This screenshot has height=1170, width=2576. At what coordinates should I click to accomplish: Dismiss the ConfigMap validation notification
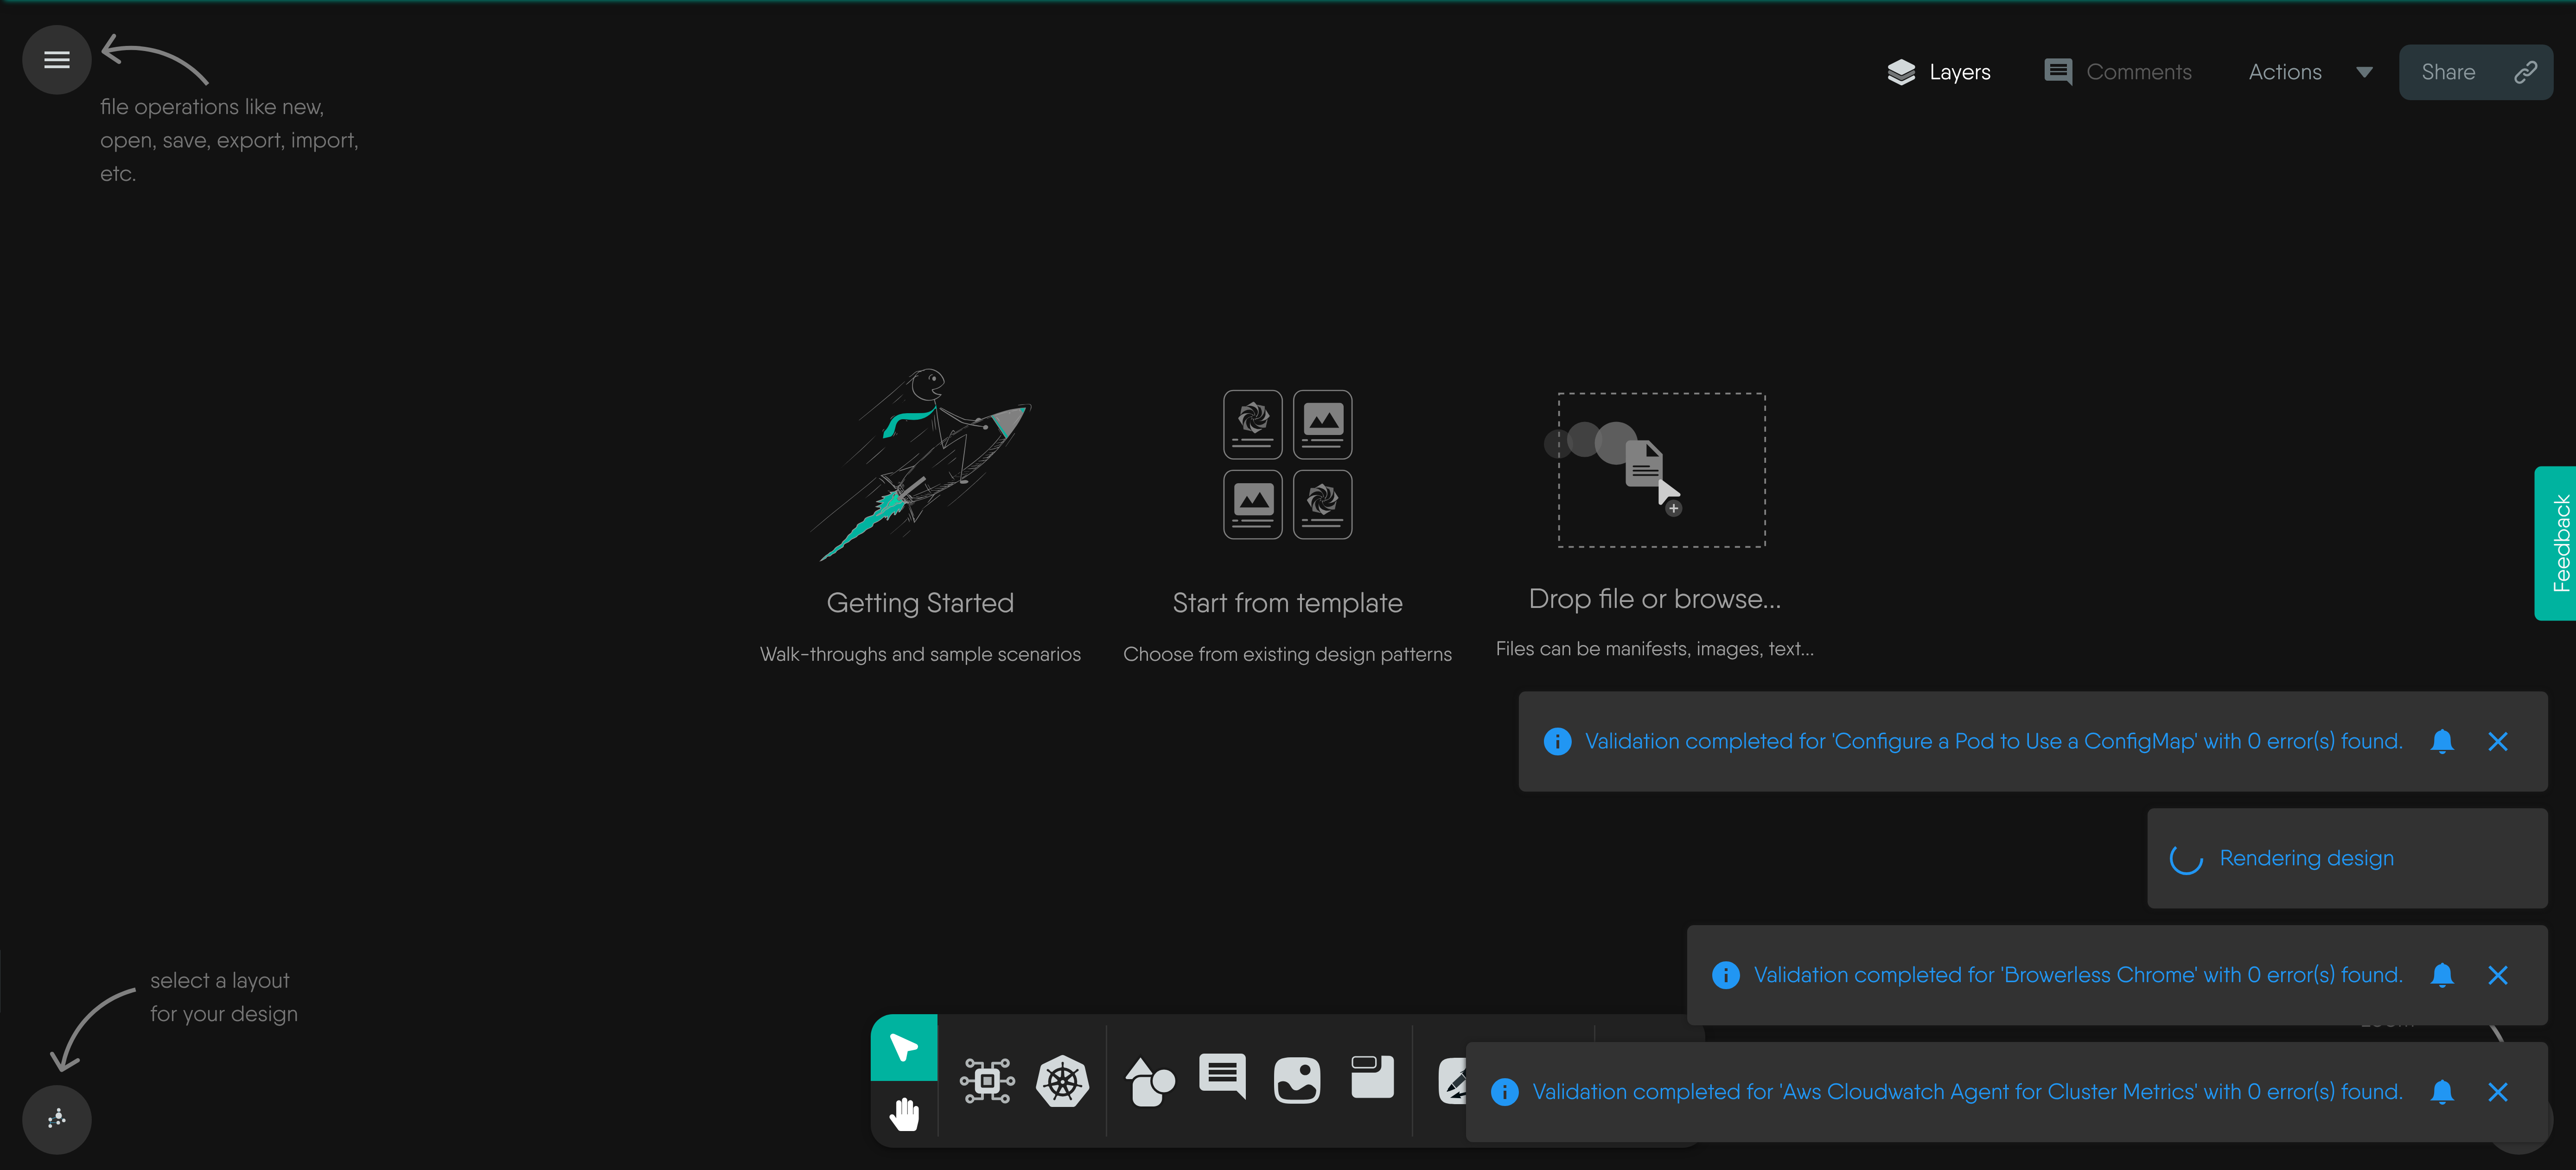tap(2497, 741)
